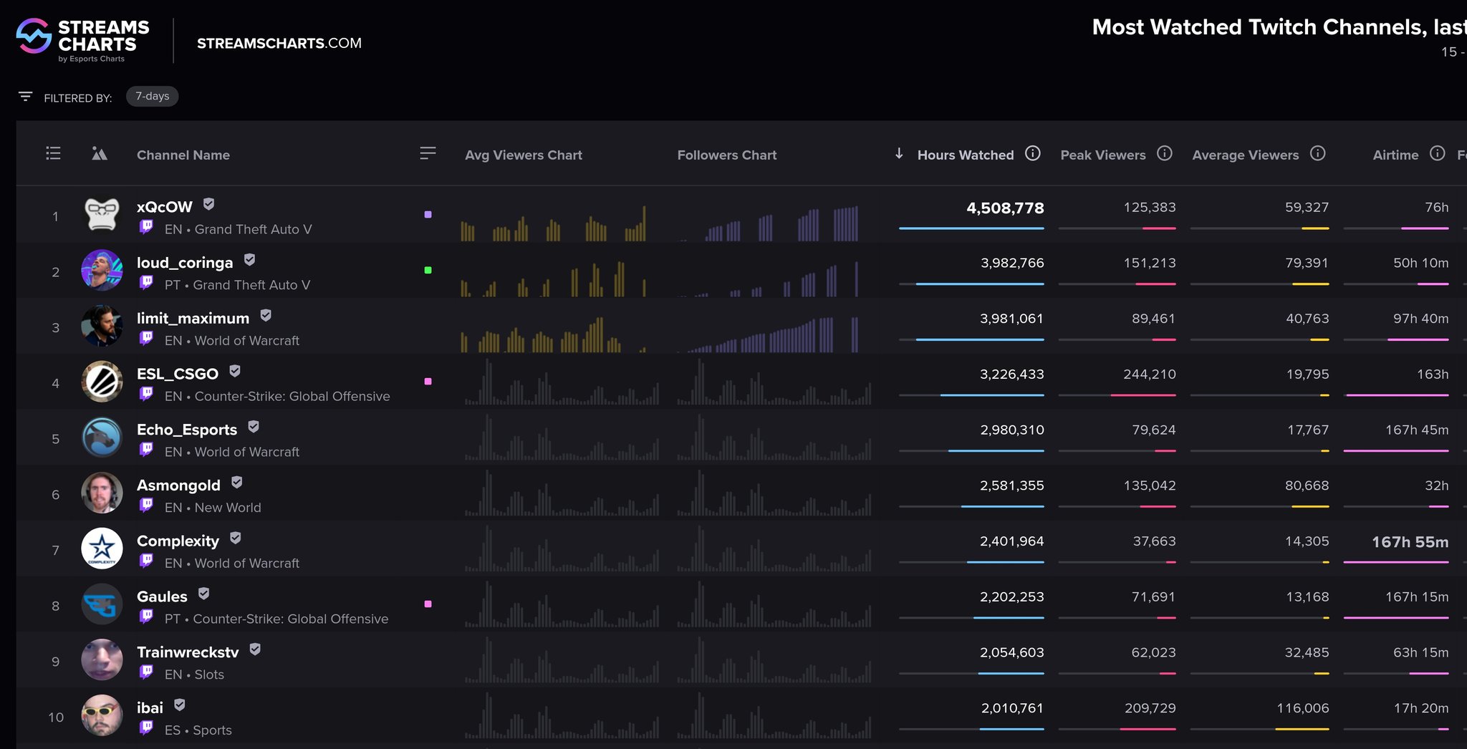
Task: Click the verified badge next to Echo_Esports
Action: coord(254,427)
